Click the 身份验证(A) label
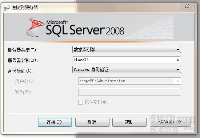The image size is (200, 138). 21,71
